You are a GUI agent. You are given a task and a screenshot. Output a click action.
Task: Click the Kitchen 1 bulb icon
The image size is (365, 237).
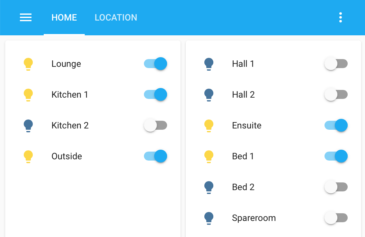tap(28, 94)
